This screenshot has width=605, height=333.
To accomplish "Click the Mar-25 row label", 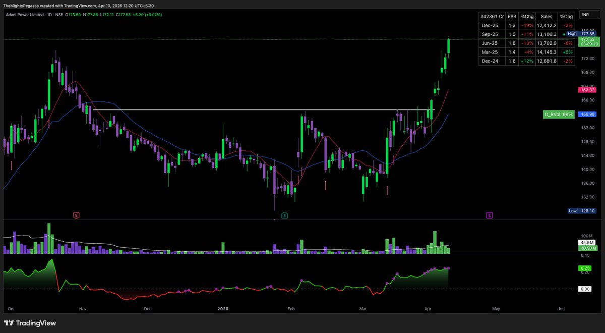I will [x=491, y=52].
